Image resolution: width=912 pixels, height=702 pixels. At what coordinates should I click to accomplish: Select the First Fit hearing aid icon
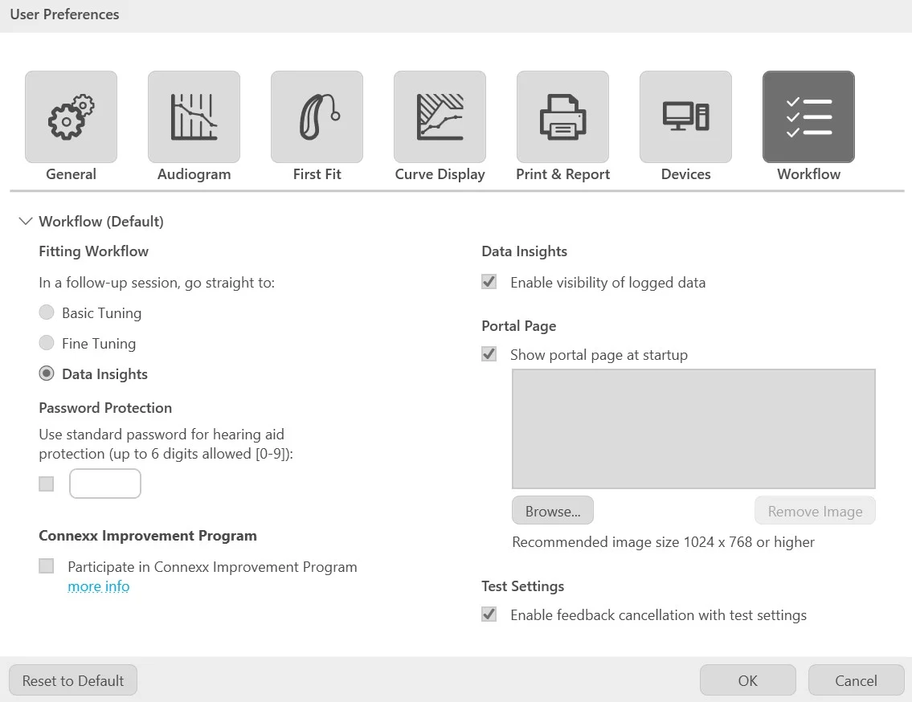pyautogui.click(x=317, y=117)
